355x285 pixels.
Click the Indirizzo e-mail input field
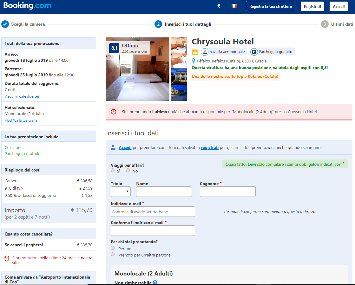[x=153, y=212]
